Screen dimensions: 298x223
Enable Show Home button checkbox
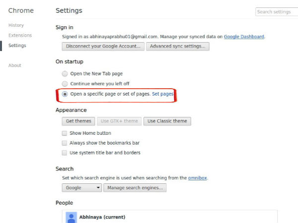[x=65, y=133]
